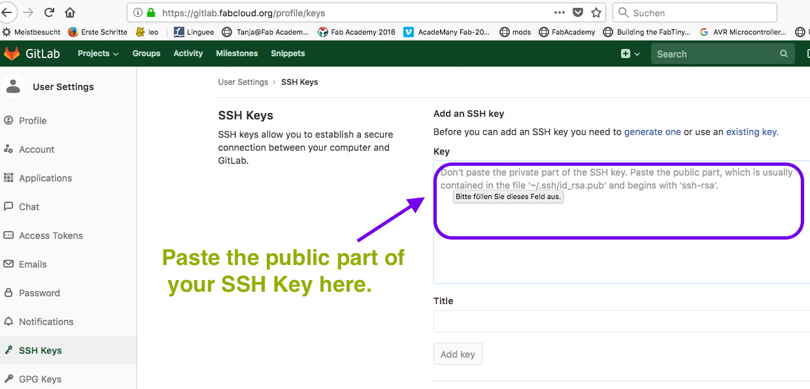Follow the 'existing key' link

(751, 132)
